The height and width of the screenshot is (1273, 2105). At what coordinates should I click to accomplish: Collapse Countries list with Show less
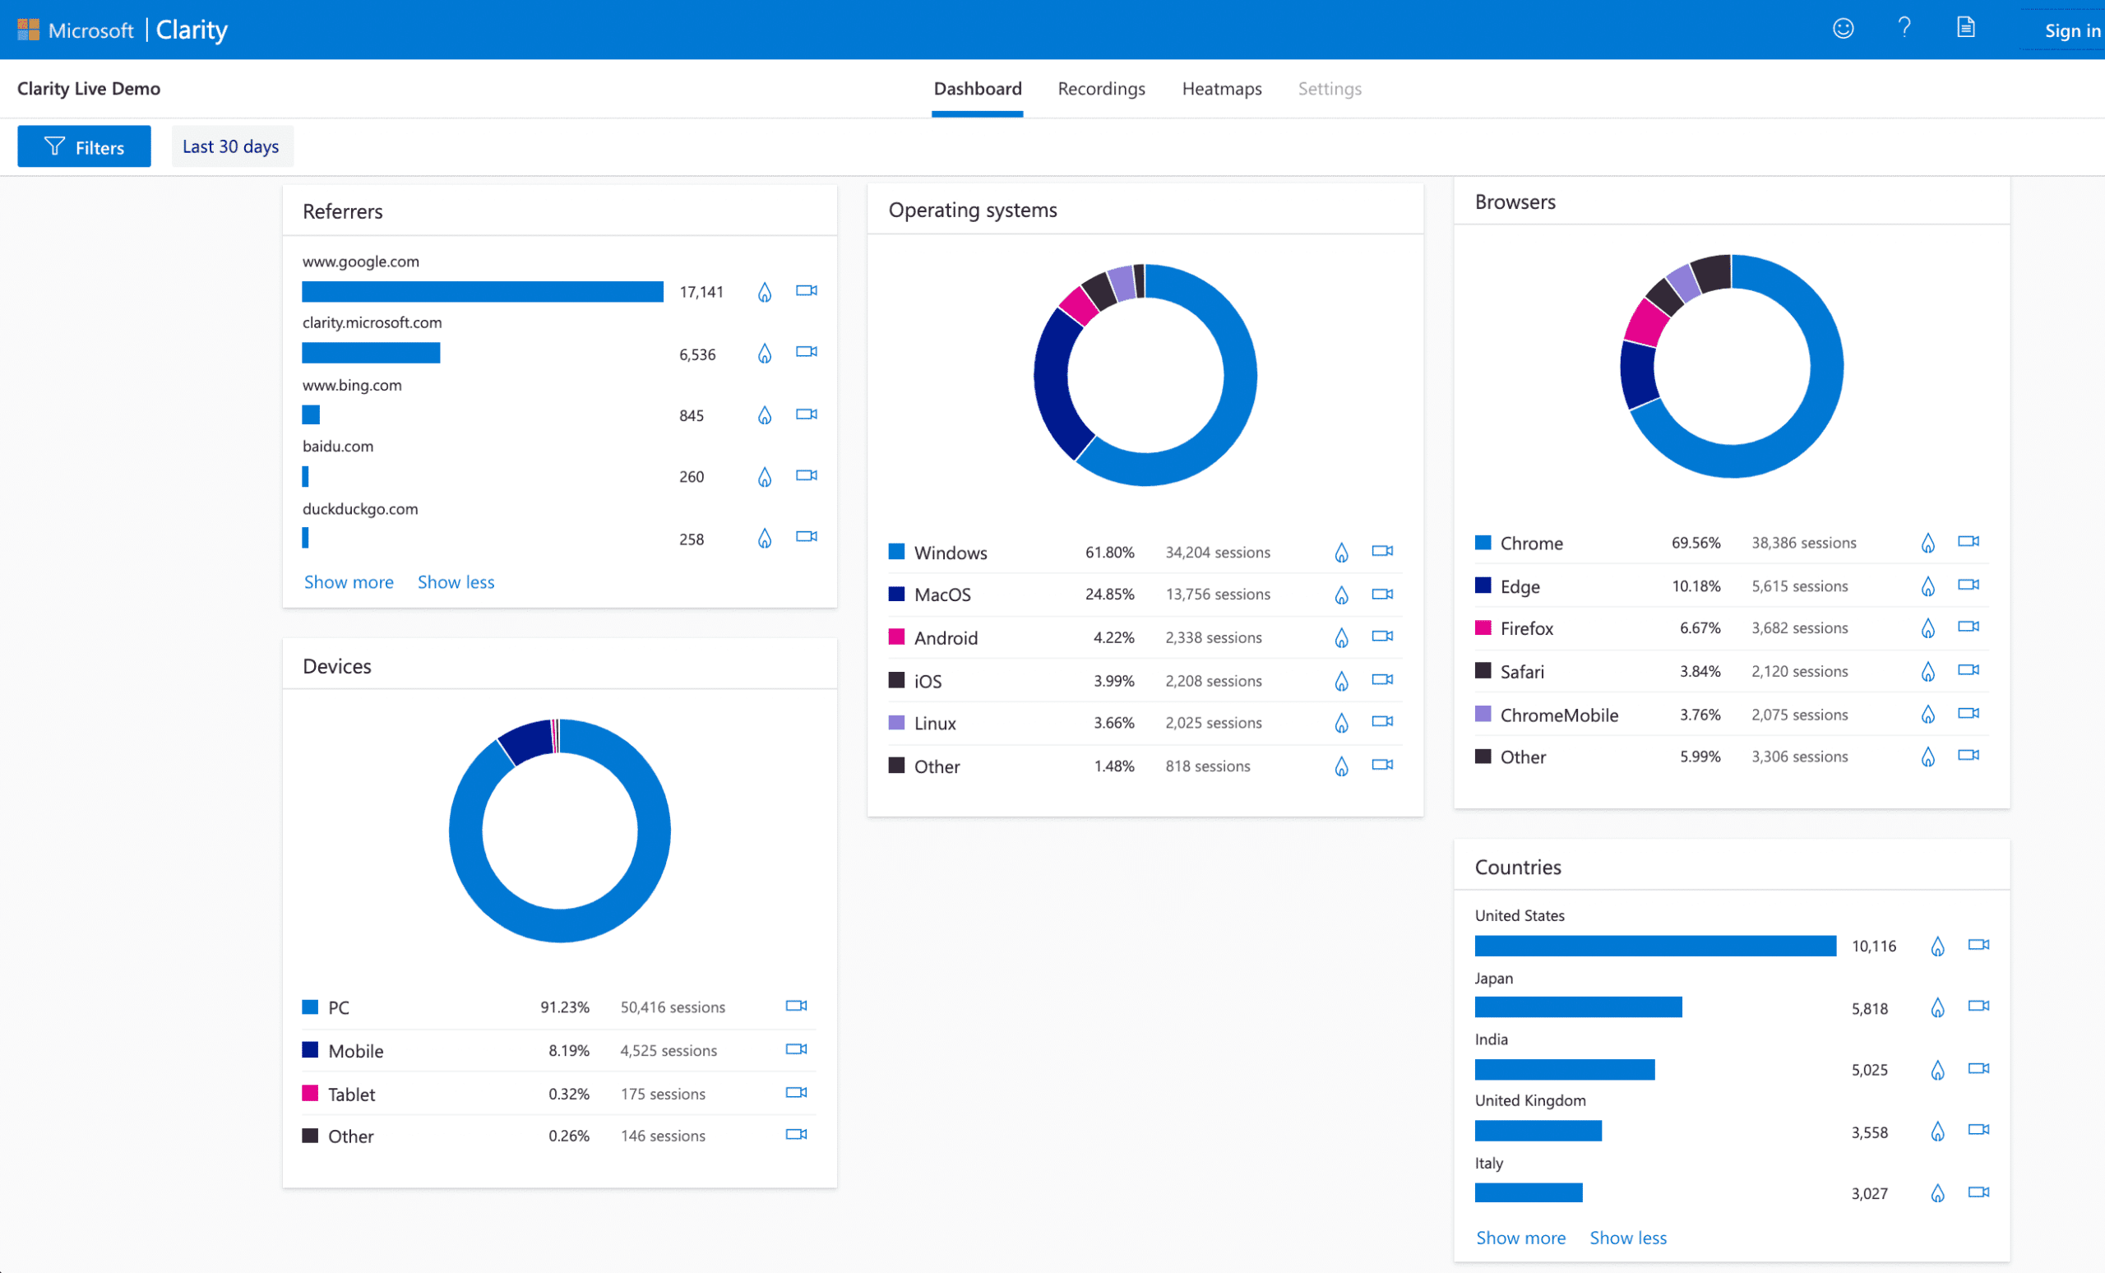(1627, 1238)
